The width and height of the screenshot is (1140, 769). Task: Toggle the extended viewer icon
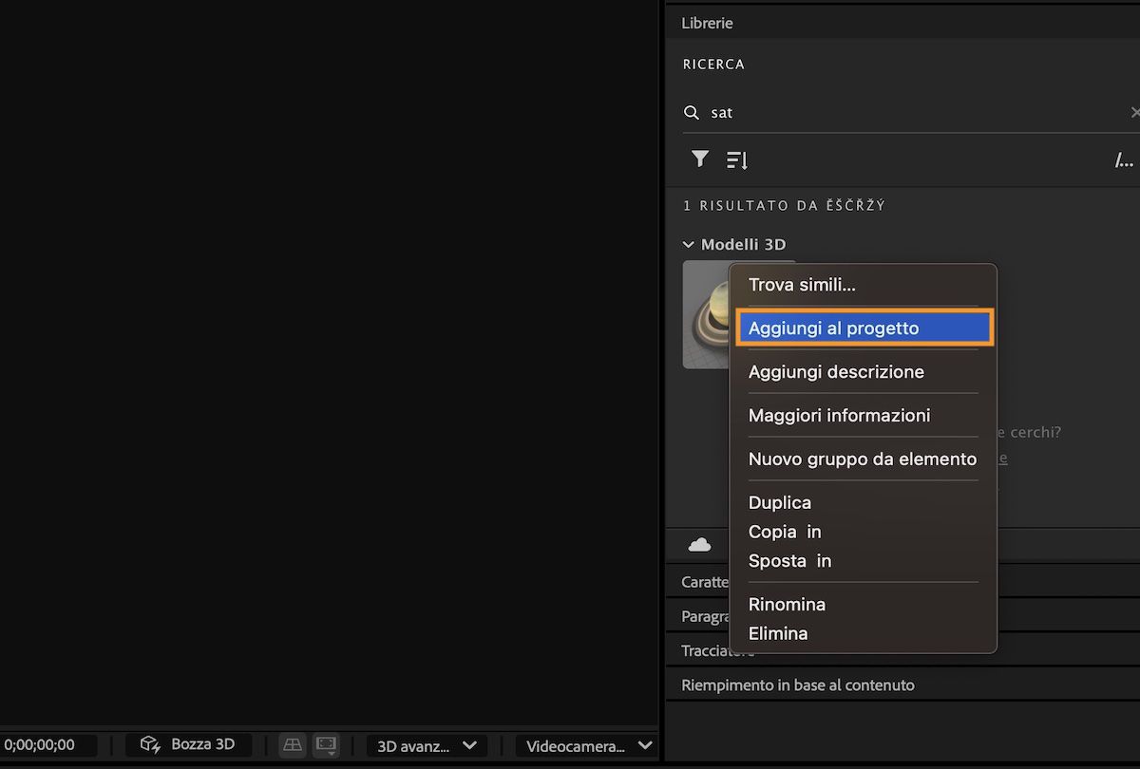[326, 745]
